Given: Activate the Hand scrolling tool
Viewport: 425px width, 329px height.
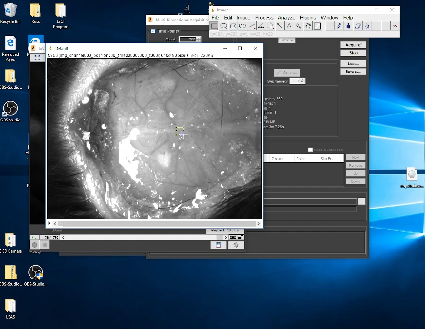Looking at the screenshot, I should [x=308, y=26].
